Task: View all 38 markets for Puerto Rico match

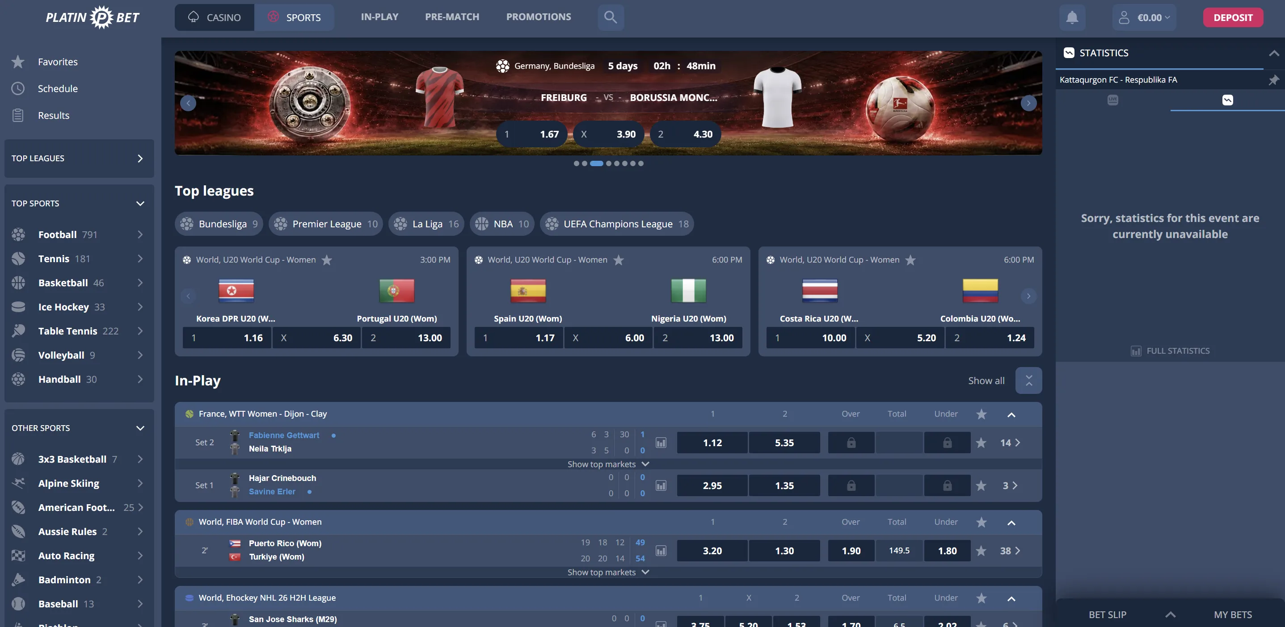Action: (1010, 551)
